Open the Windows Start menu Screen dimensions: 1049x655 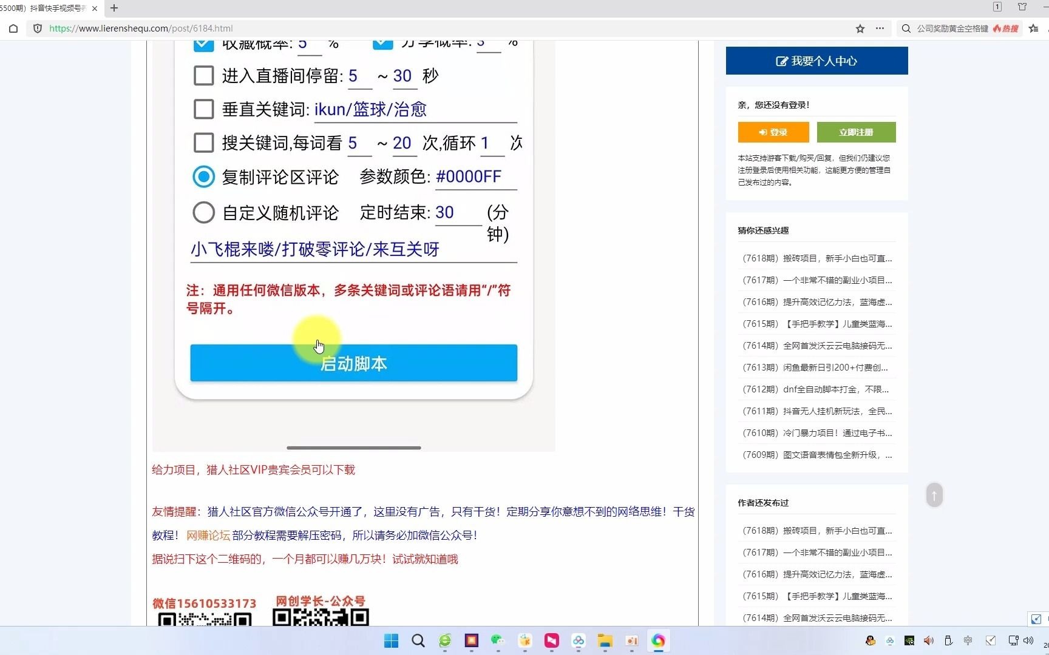[x=392, y=640]
